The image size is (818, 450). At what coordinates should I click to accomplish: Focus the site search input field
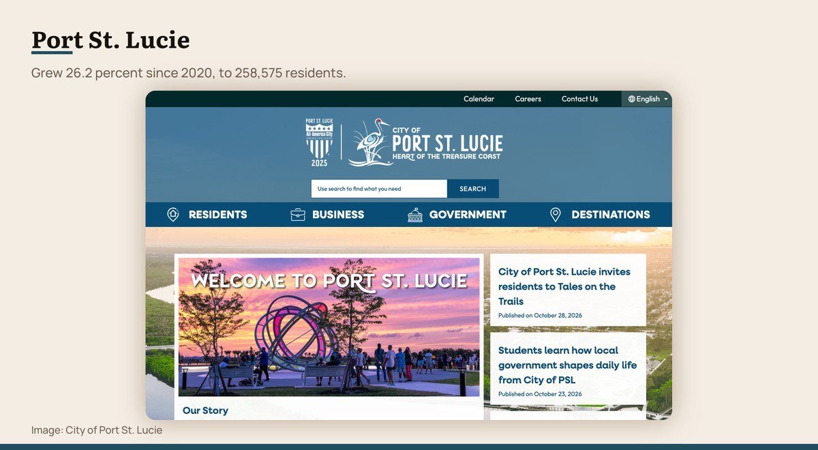(379, 189)
